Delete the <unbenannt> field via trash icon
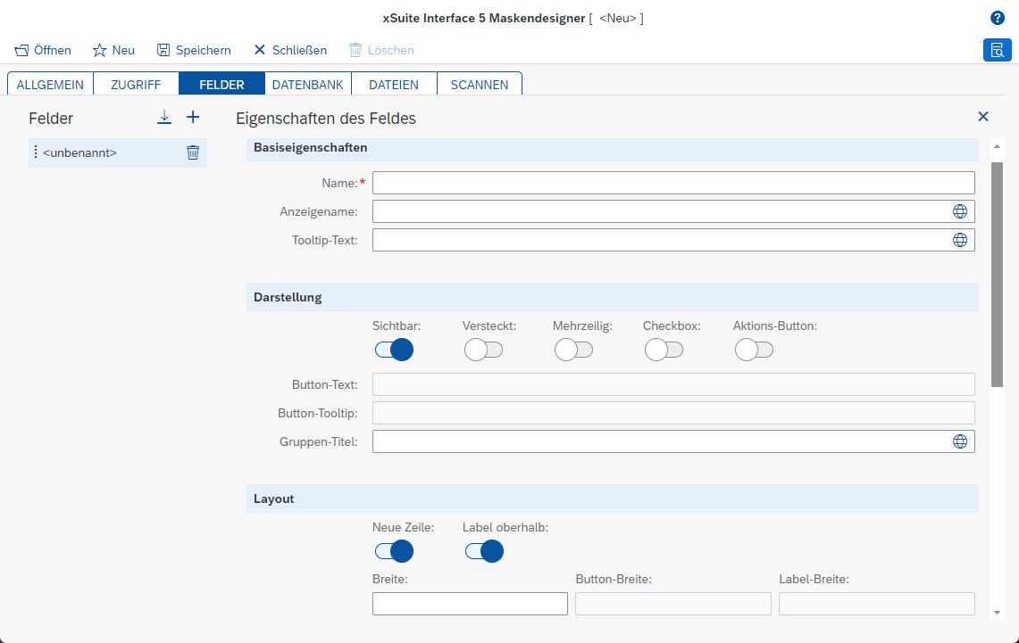This screenshot has width=1019, height=643. (x=192, y=153)
